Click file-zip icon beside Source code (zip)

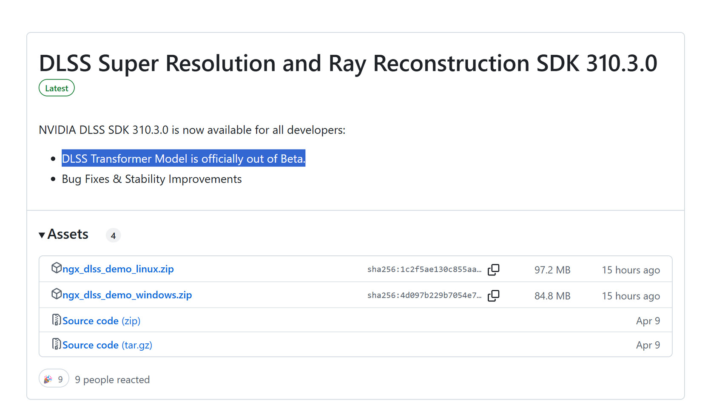pyautogui.click(x=56, y=320)
